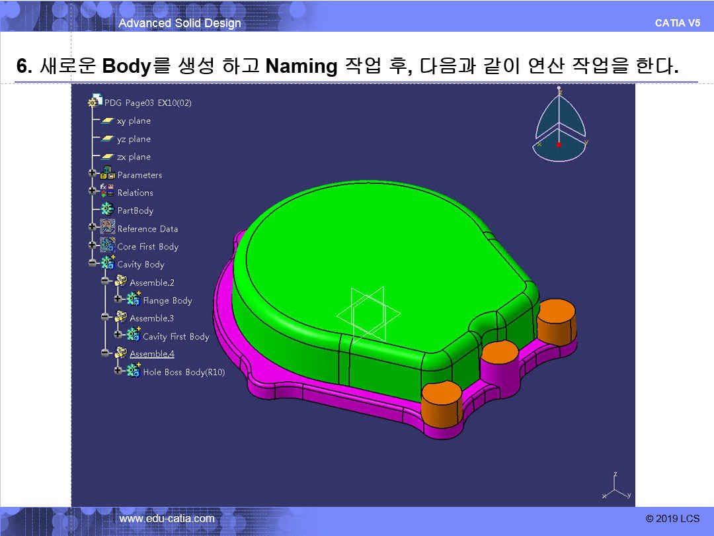The image size is (714, 536).
Task: Select the yz plane icon
Action: coord(107,139)
